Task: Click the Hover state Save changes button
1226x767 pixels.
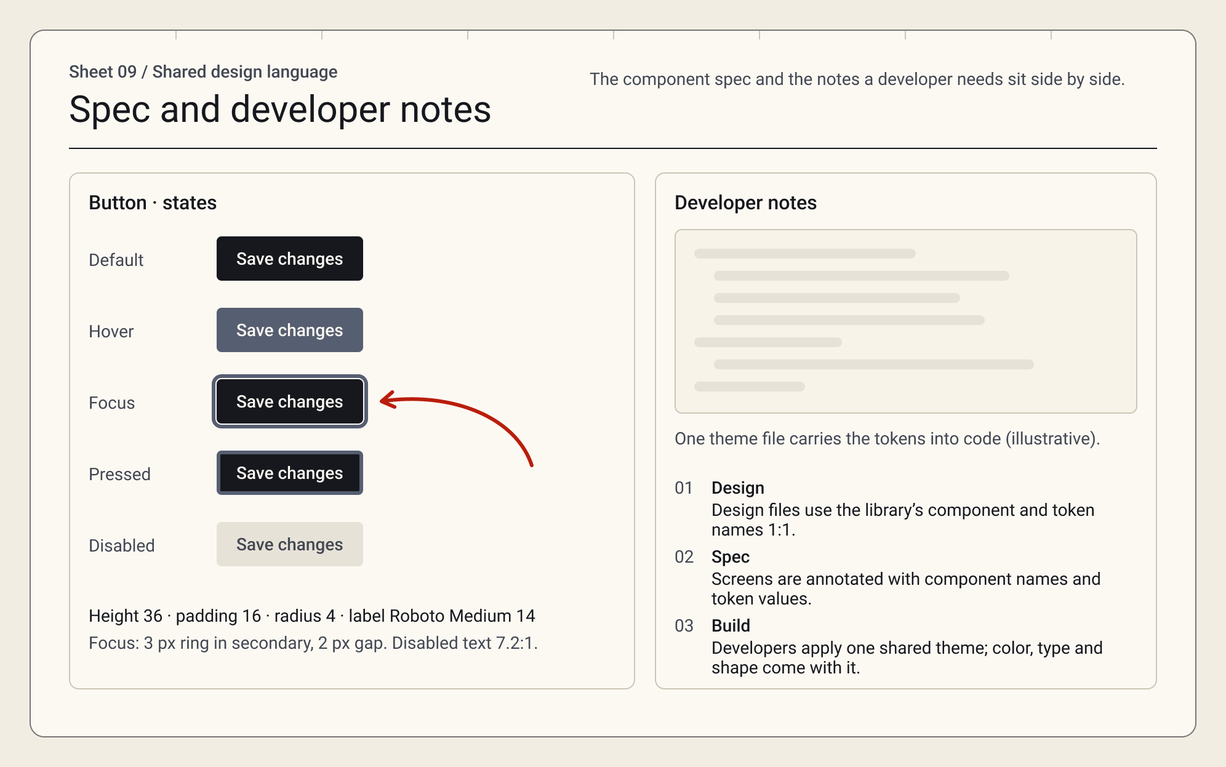Action: coord(289,330)
